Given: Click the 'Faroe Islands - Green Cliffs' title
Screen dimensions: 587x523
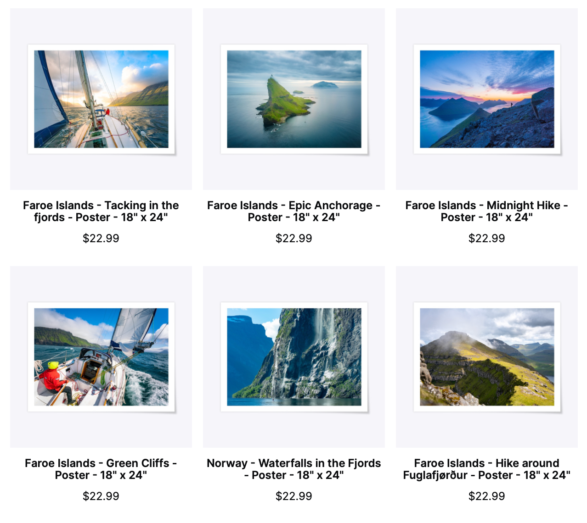Looking at the screenshot, I should coord(101,469).
